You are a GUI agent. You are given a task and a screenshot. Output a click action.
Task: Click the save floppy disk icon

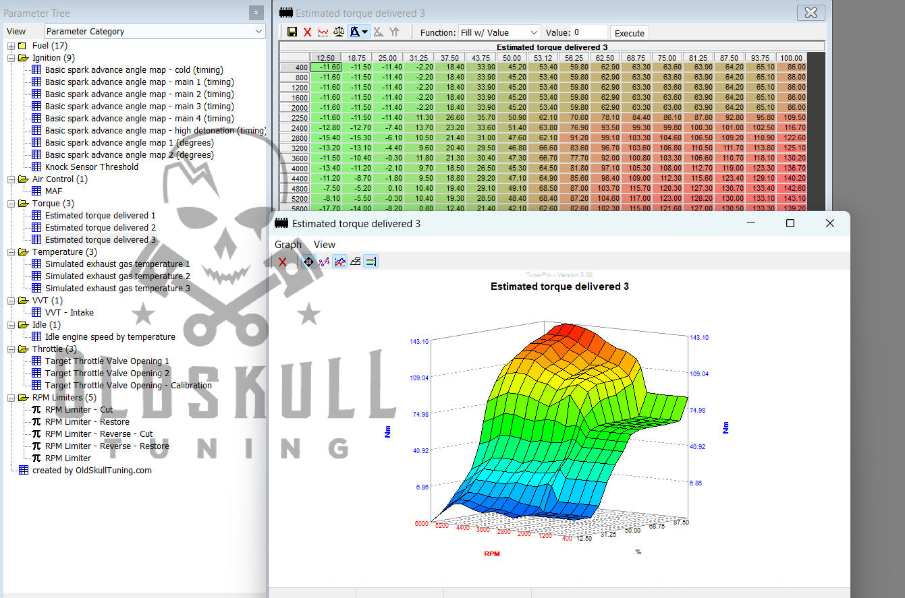point(292,32)
